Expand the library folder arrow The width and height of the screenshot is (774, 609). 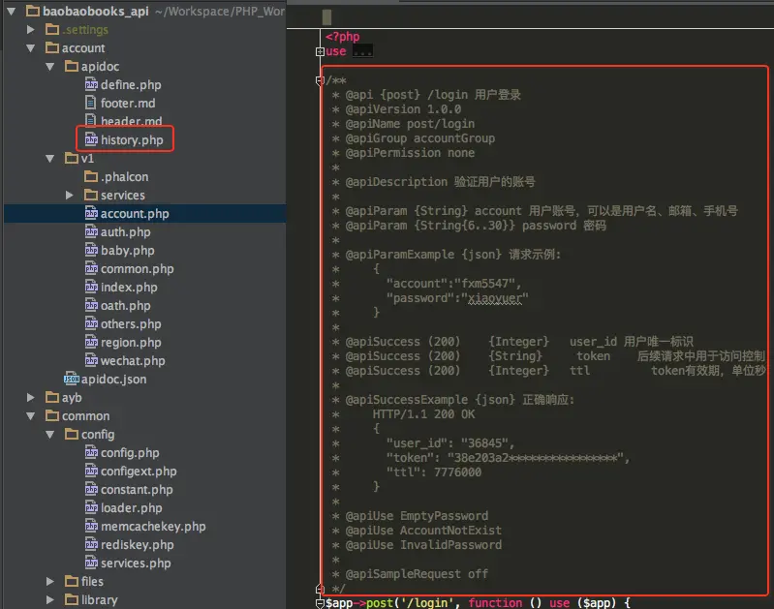(x=50, y=600)
